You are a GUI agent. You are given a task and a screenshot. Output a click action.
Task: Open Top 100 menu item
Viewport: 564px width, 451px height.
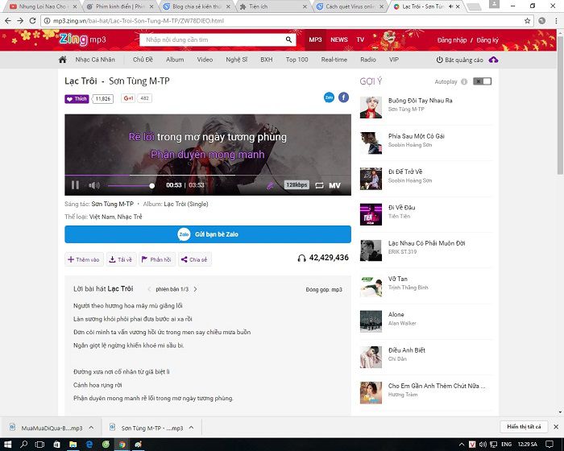[297, 60]
